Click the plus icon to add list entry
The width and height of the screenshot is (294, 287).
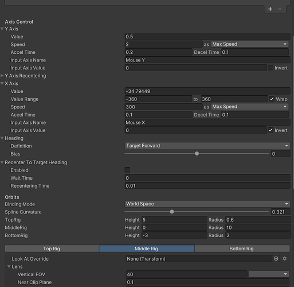point(270,9)
